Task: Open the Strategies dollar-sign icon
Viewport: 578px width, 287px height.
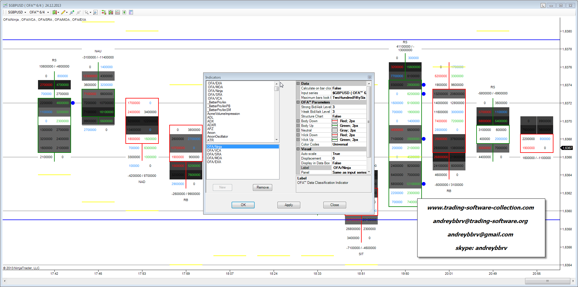Action: click(x=124, y=12)
